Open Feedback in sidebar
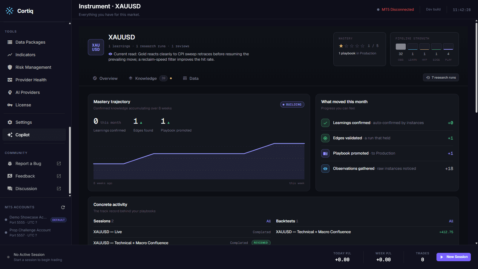The height and width of the screenshot is (269, 478). pyautogui.click(x=34, y=176)
